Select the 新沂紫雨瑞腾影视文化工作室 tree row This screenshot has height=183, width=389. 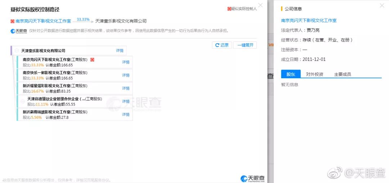click(75, 115)
